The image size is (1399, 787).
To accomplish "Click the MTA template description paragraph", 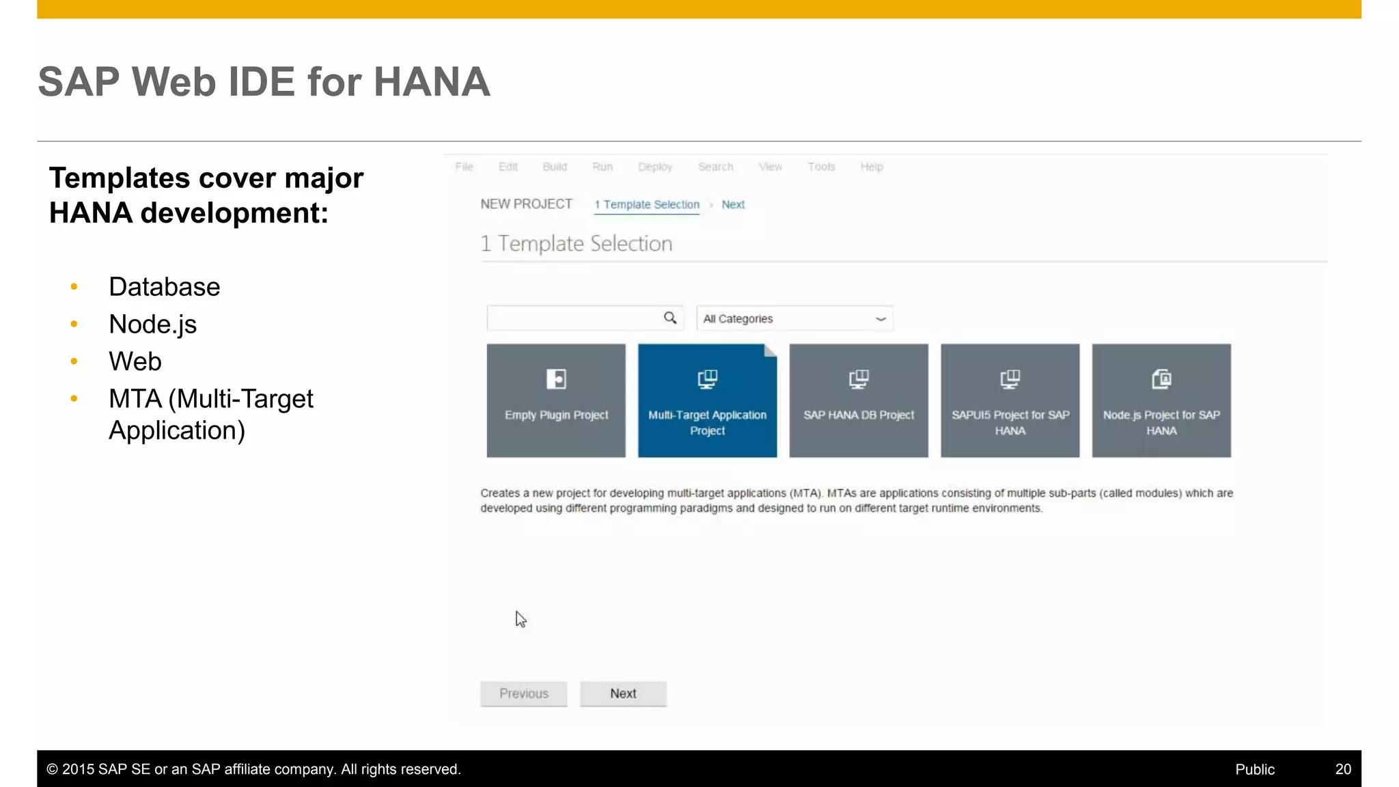I will [857, 501].
